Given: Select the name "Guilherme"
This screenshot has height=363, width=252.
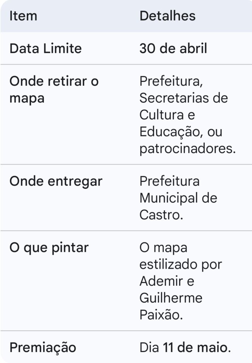Looking at the screenshot, I should point(171,298).
